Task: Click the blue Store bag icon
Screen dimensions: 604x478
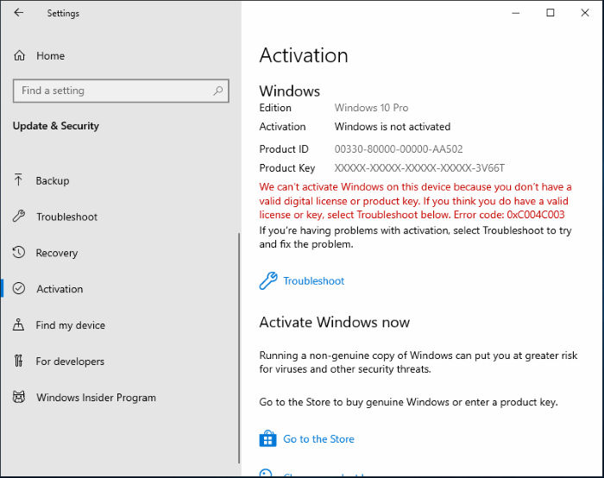Action: point(267,438)
